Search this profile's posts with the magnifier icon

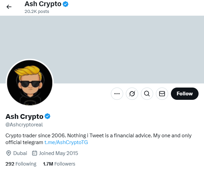tap(147, 94)
